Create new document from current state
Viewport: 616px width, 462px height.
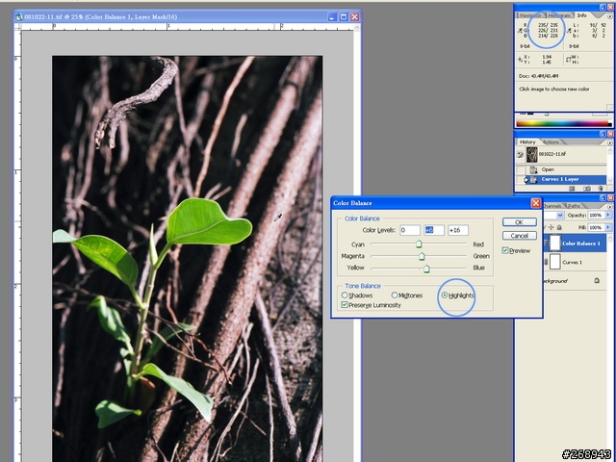(572, 189)
